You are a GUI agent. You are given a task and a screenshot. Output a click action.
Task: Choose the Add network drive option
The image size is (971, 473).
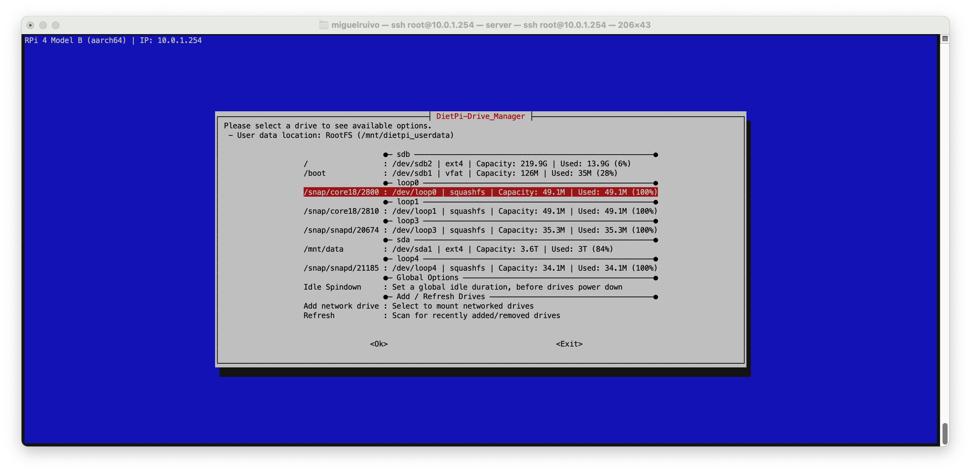[481, 306]
